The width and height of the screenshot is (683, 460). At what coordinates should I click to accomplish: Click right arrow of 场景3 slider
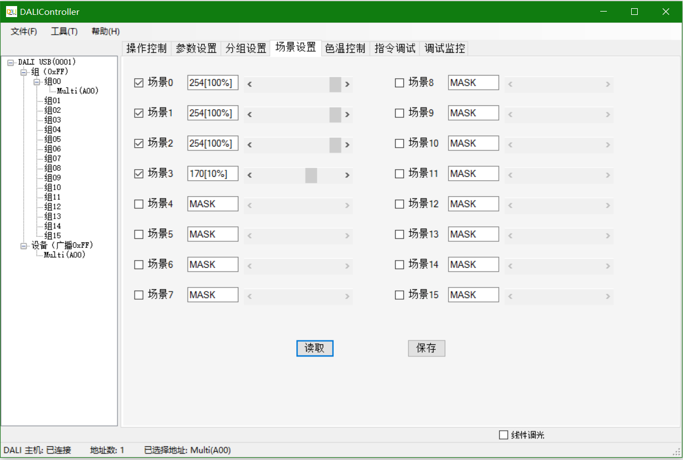pos(347,175)
